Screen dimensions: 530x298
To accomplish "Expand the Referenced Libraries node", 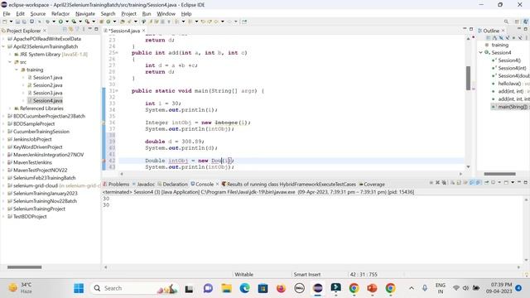I will [10, 108].
